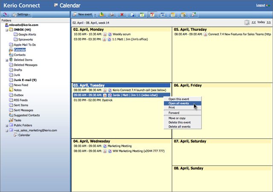This screenshot has width=273, height=192.
Task: Click the plain yellow notepad list view icon
Action: 173,15
